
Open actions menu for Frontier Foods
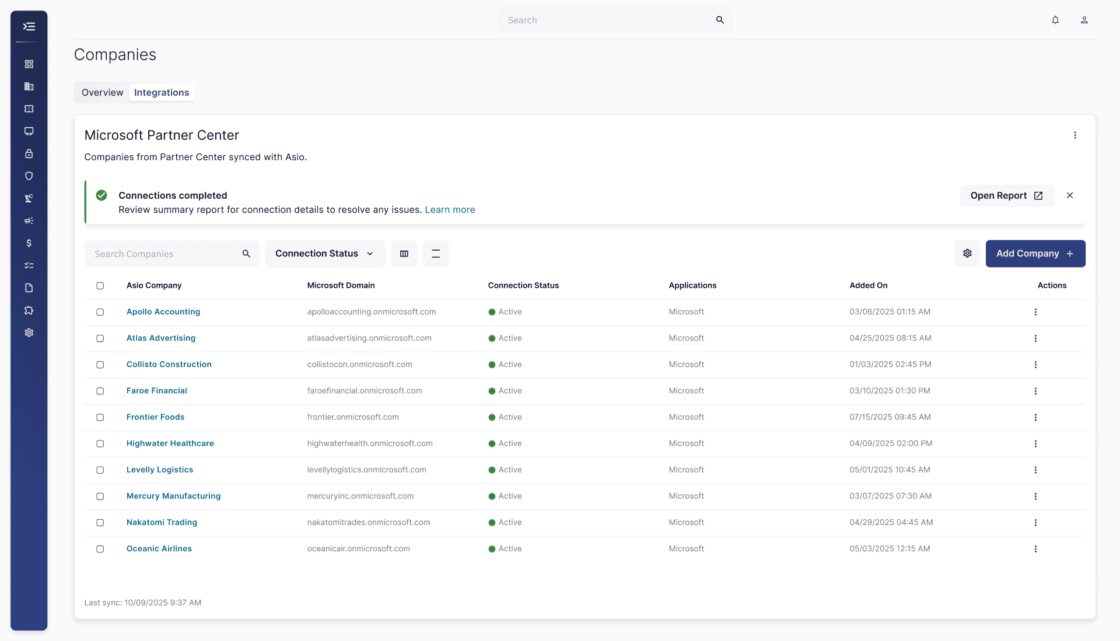tap(1035, 418)
